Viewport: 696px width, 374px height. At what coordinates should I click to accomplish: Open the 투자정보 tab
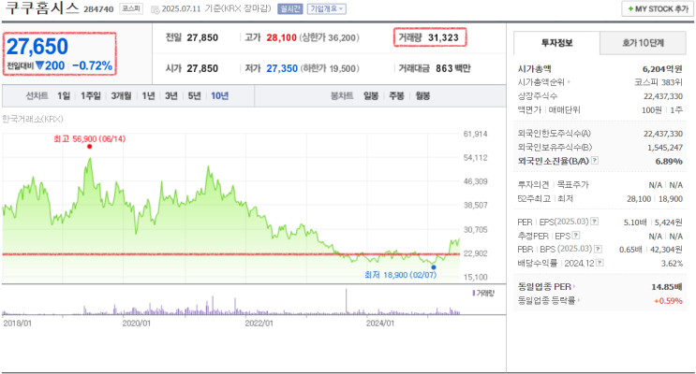pyautogui.click(x=556, y=42)
